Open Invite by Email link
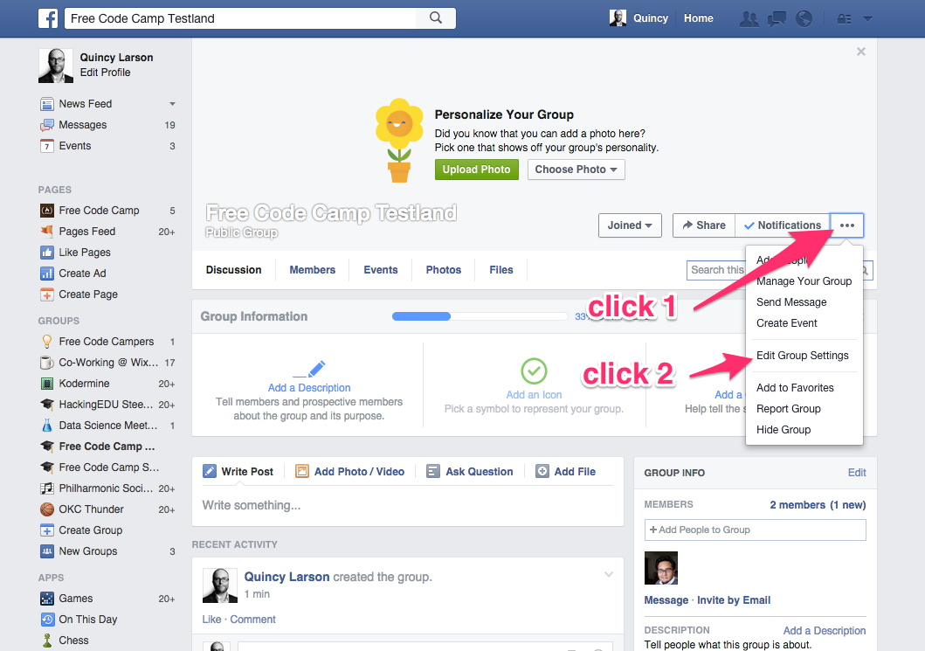 pos(733,600)
